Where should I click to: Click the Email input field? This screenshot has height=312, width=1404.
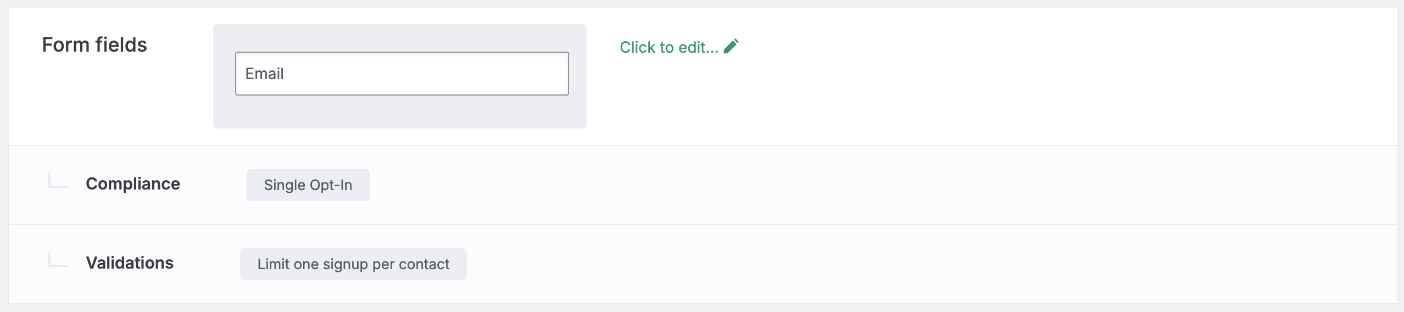click(402, 74)
